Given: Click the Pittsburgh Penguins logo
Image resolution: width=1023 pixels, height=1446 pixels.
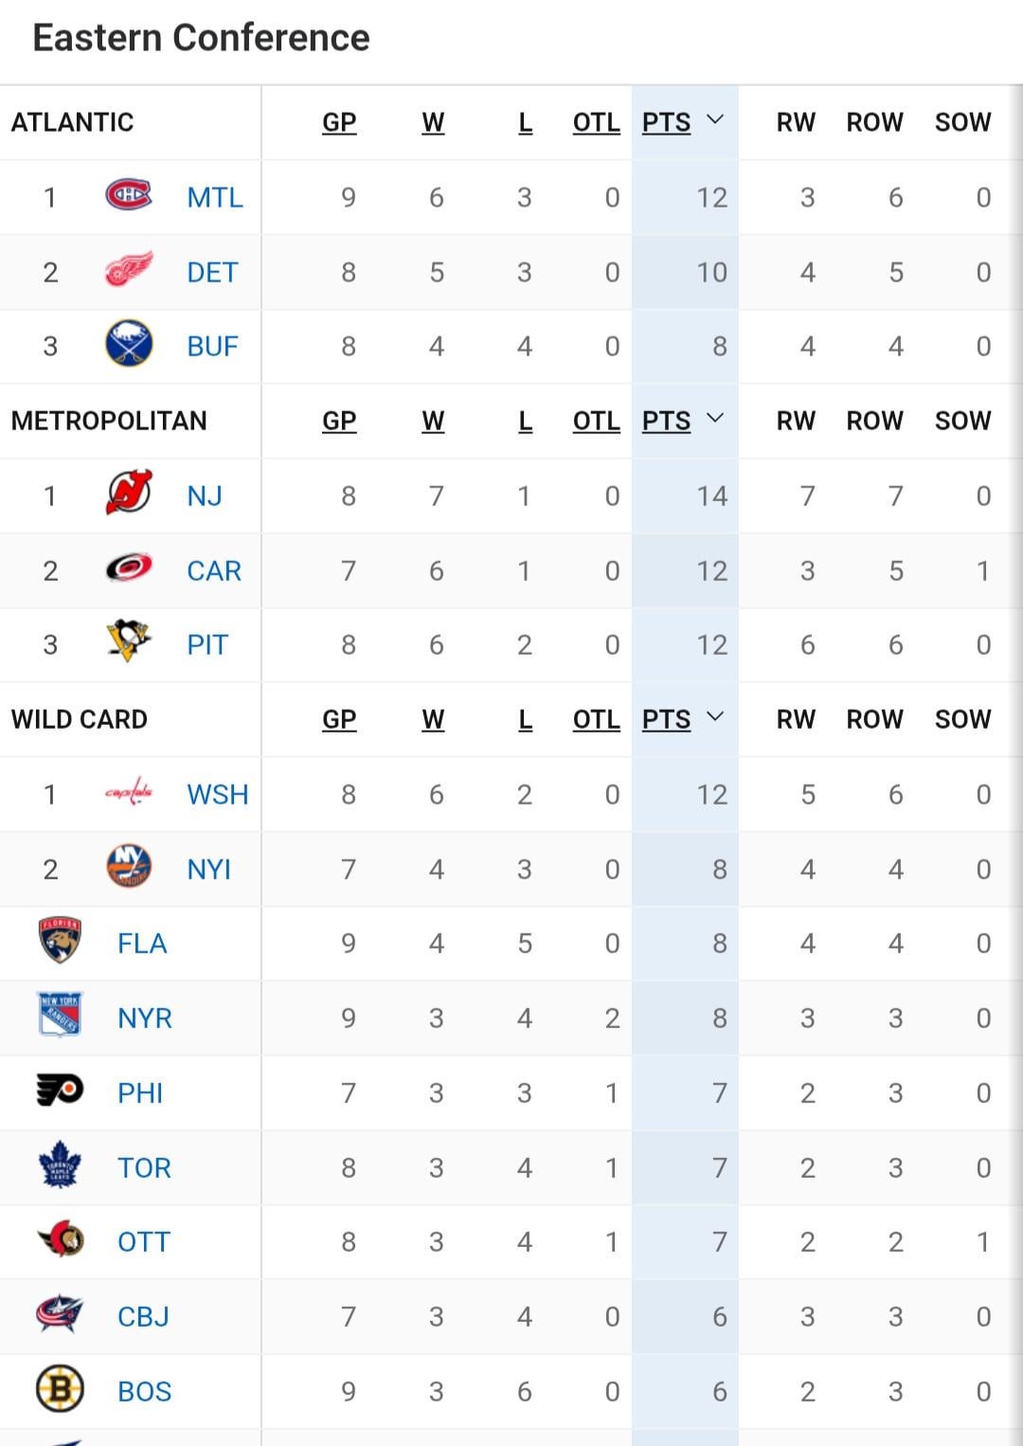Looking at the screenshot, I should point(128,642).
